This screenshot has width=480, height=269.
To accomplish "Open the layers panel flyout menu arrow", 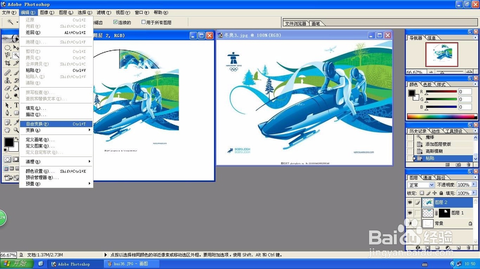I will point(475,177).
